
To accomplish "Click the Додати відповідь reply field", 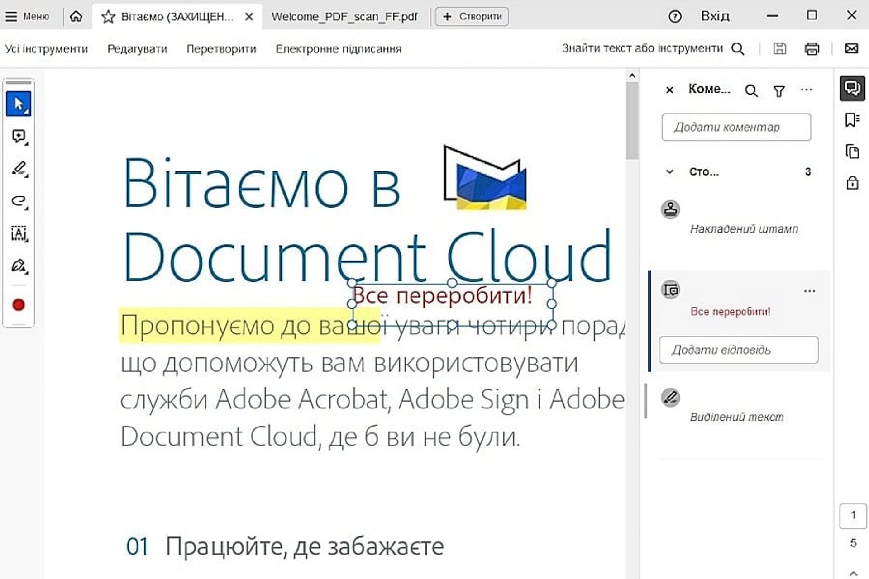I will pos(739,350).
